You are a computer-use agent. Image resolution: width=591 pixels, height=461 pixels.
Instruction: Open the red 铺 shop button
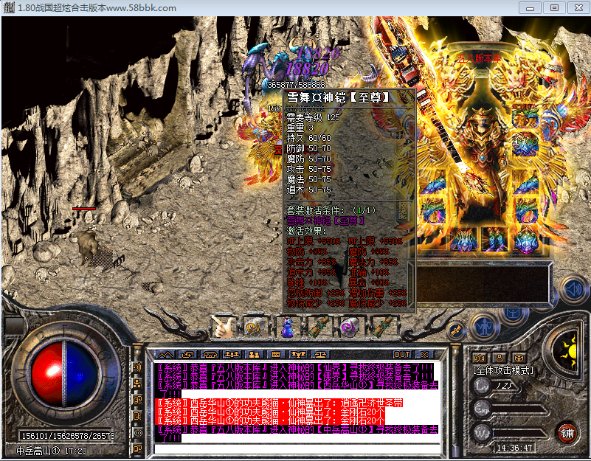coord(567,433)
